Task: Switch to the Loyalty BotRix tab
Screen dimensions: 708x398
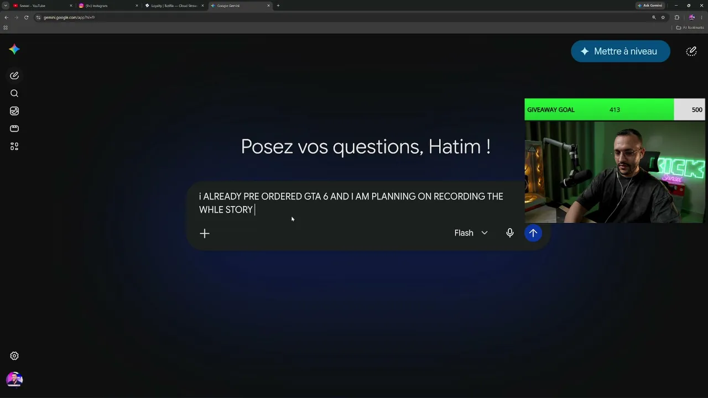Action: 174,6
